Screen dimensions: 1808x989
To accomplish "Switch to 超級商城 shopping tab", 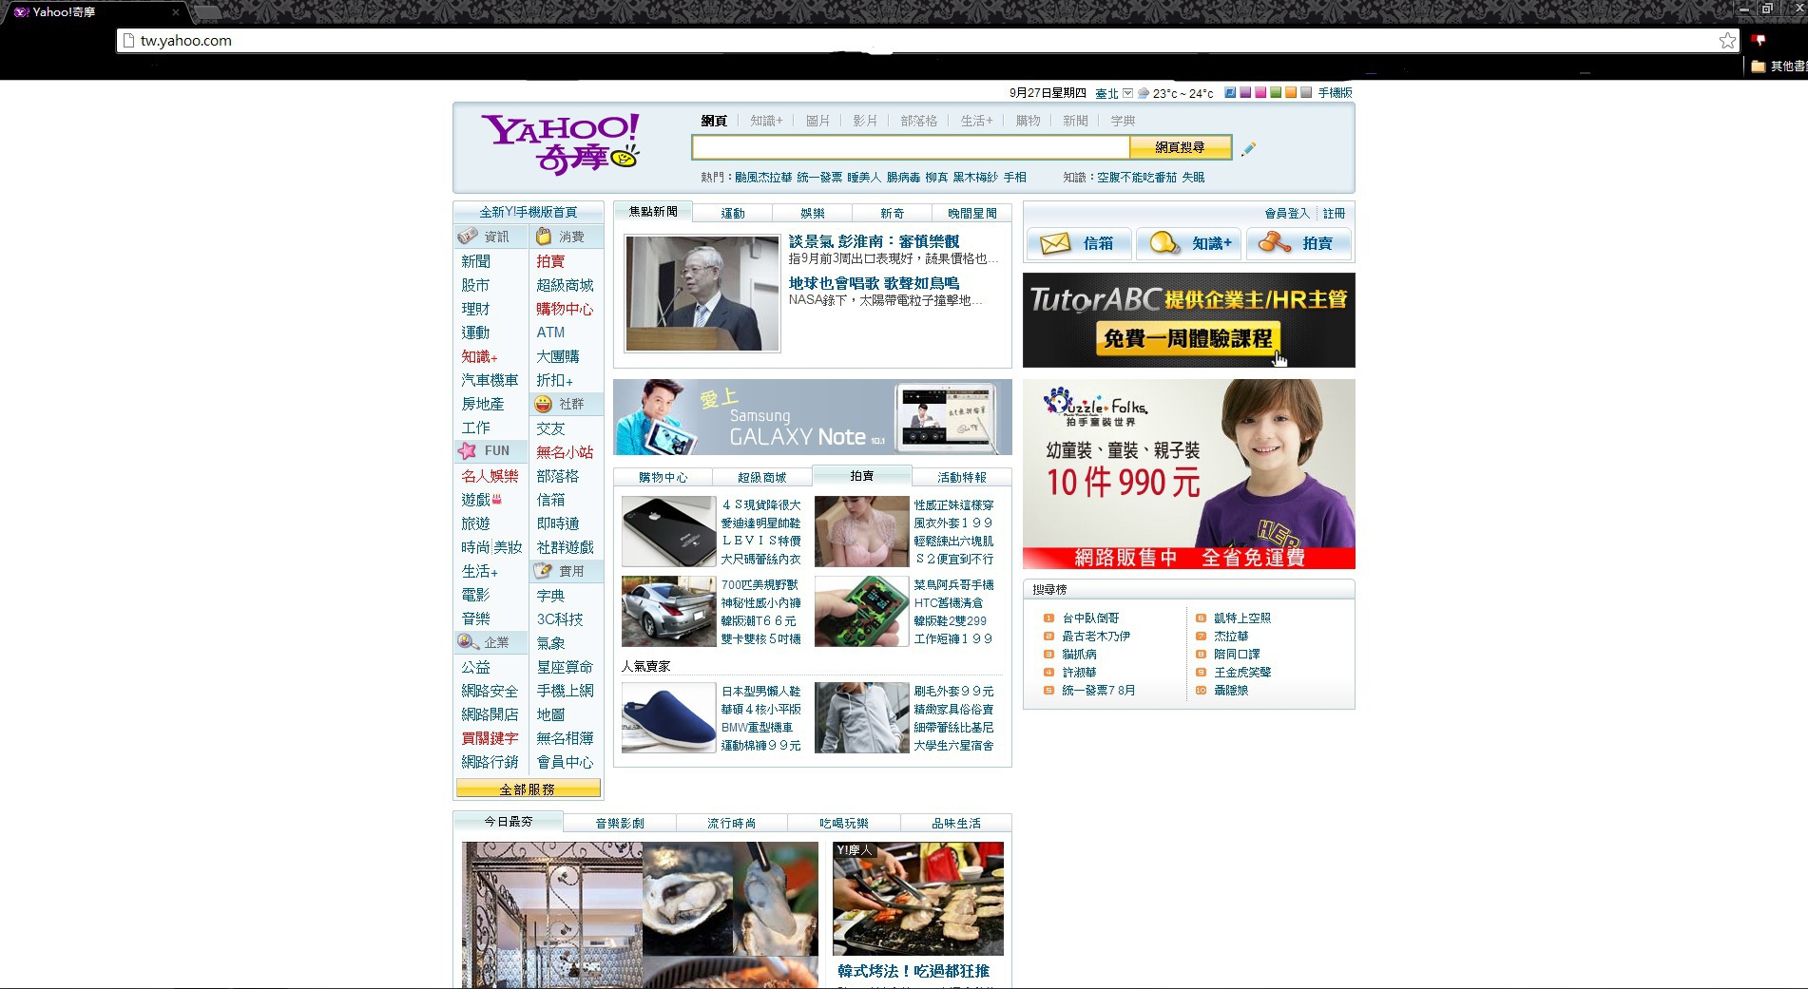I will click(762, 477).
